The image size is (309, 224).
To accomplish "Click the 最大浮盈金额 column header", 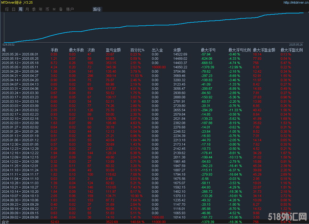I will point(264,50).
